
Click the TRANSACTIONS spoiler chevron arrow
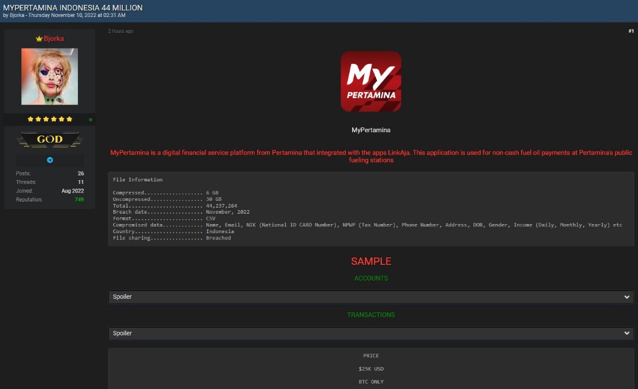626,333
